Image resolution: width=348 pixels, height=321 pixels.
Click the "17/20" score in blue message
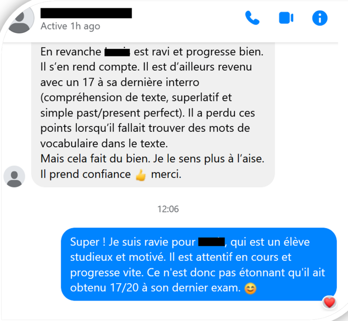pos(124,288)
